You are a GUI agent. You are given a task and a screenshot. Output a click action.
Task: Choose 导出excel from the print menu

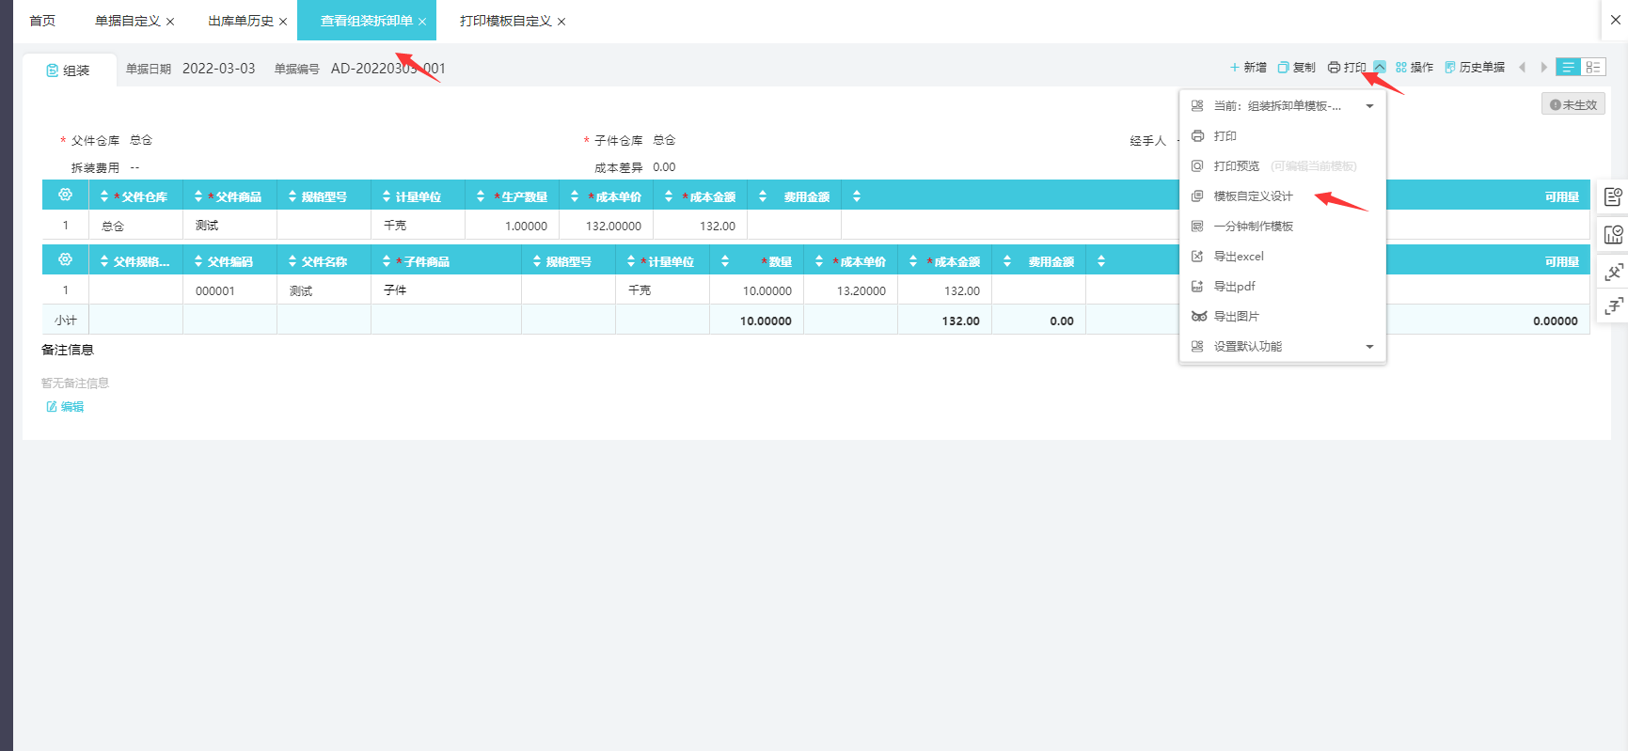click(x=1238, y=257)
